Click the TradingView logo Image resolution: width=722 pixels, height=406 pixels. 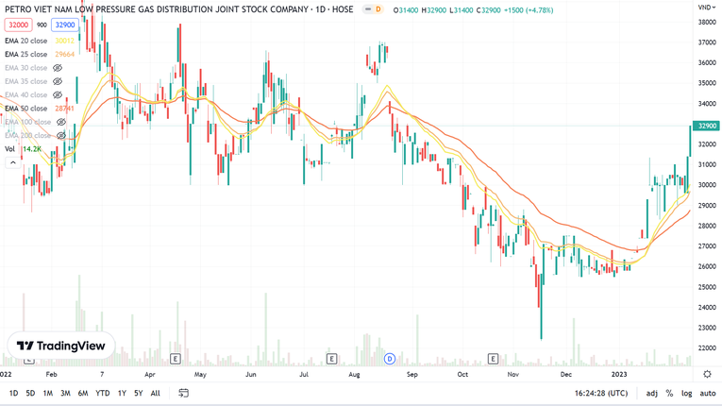coord(61,347)
